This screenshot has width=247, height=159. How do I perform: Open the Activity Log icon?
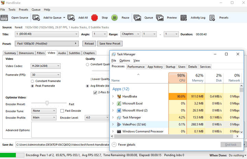pyautogui.click(x=184, y=17)
